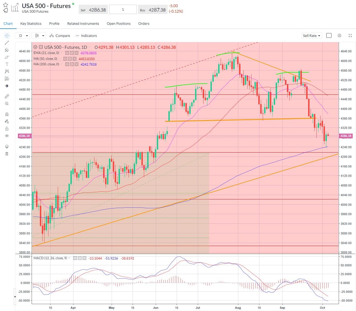Click the trash remove drawings icon

click(7, 154)
